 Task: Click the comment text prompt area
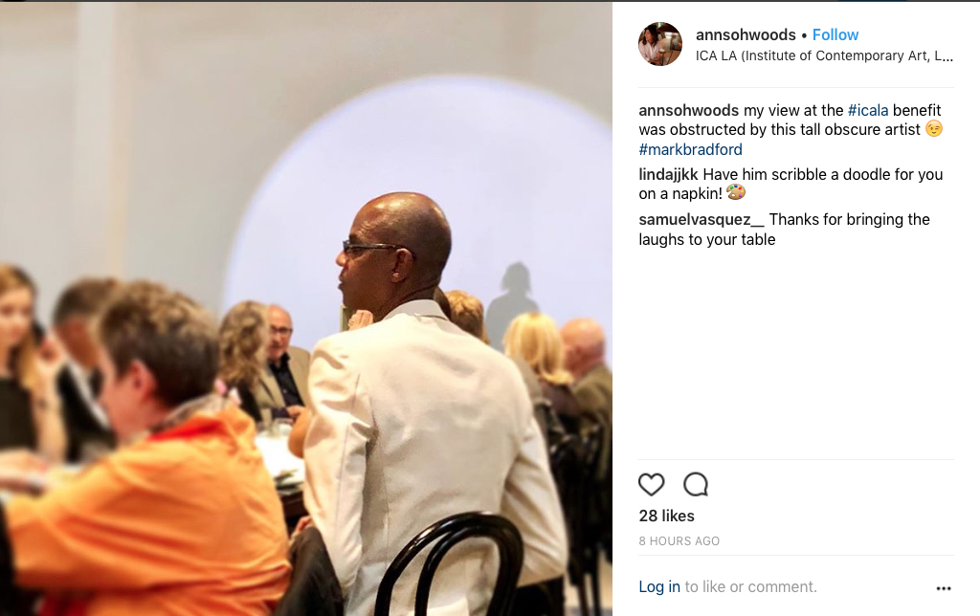click(x=727, y=586)
